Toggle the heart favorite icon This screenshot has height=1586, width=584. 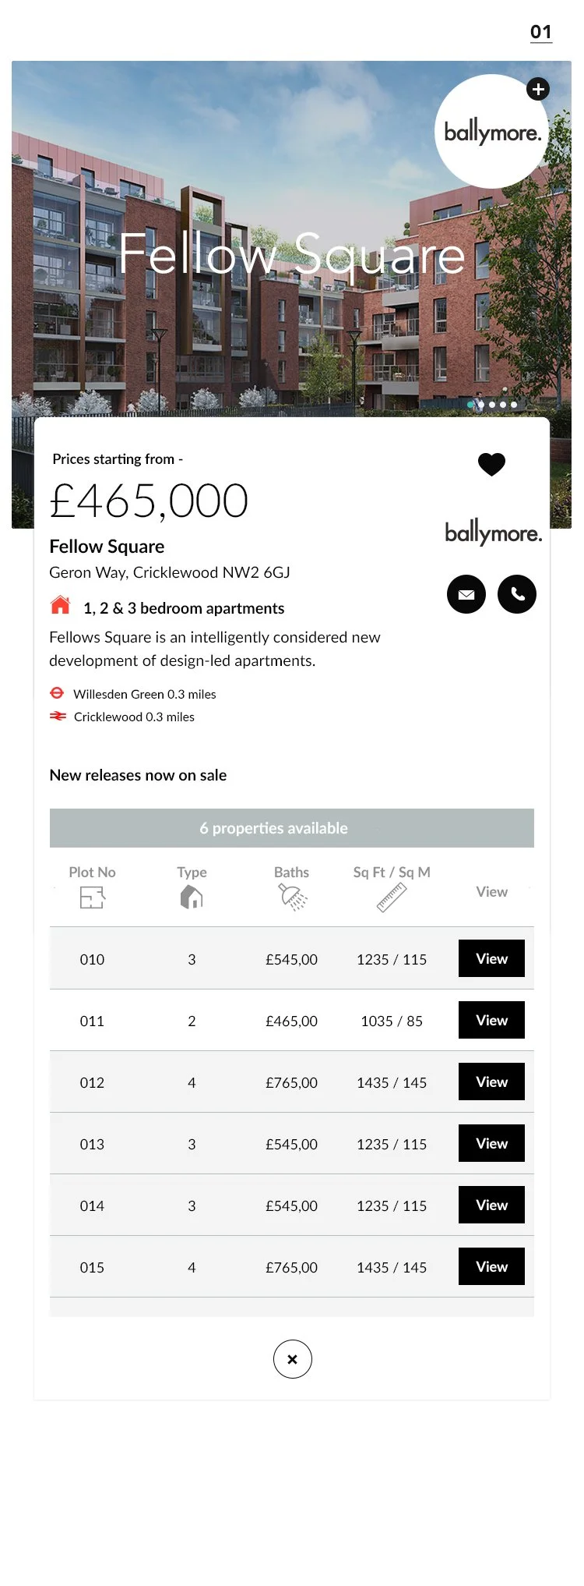coord(491,464)
